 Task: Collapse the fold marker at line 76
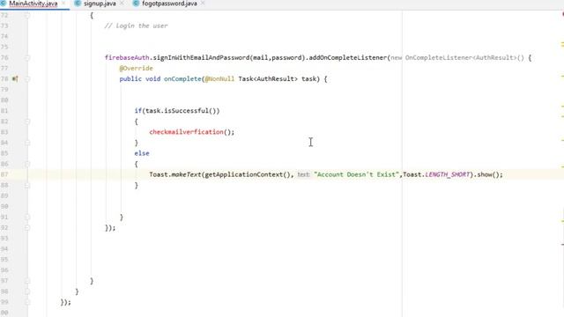click(x=27, y=57)
